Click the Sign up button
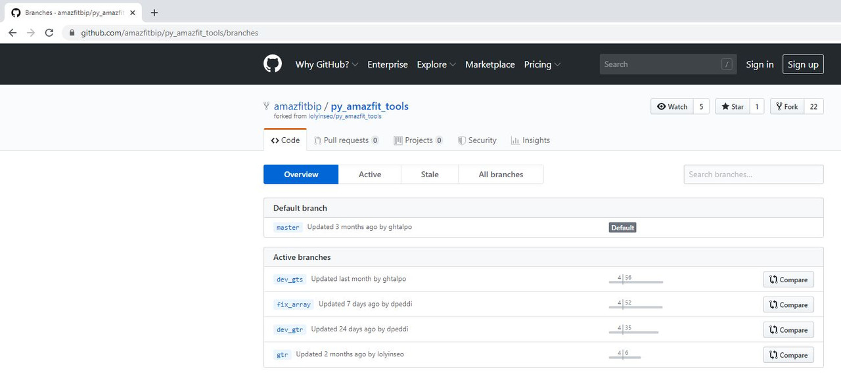The image size is (841, 376). pyautogui.click(x=803, y=64)
